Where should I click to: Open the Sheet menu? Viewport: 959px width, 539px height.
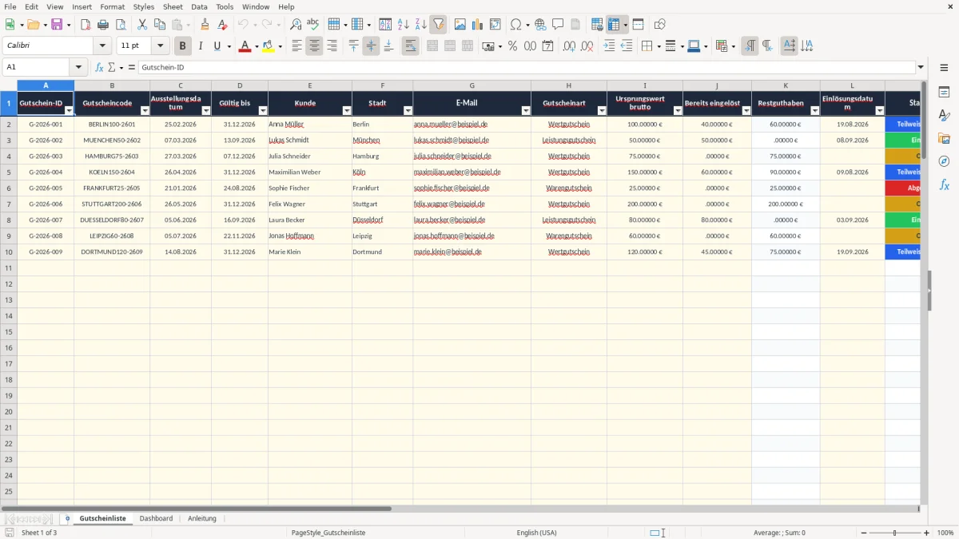(x=173, y=6)
